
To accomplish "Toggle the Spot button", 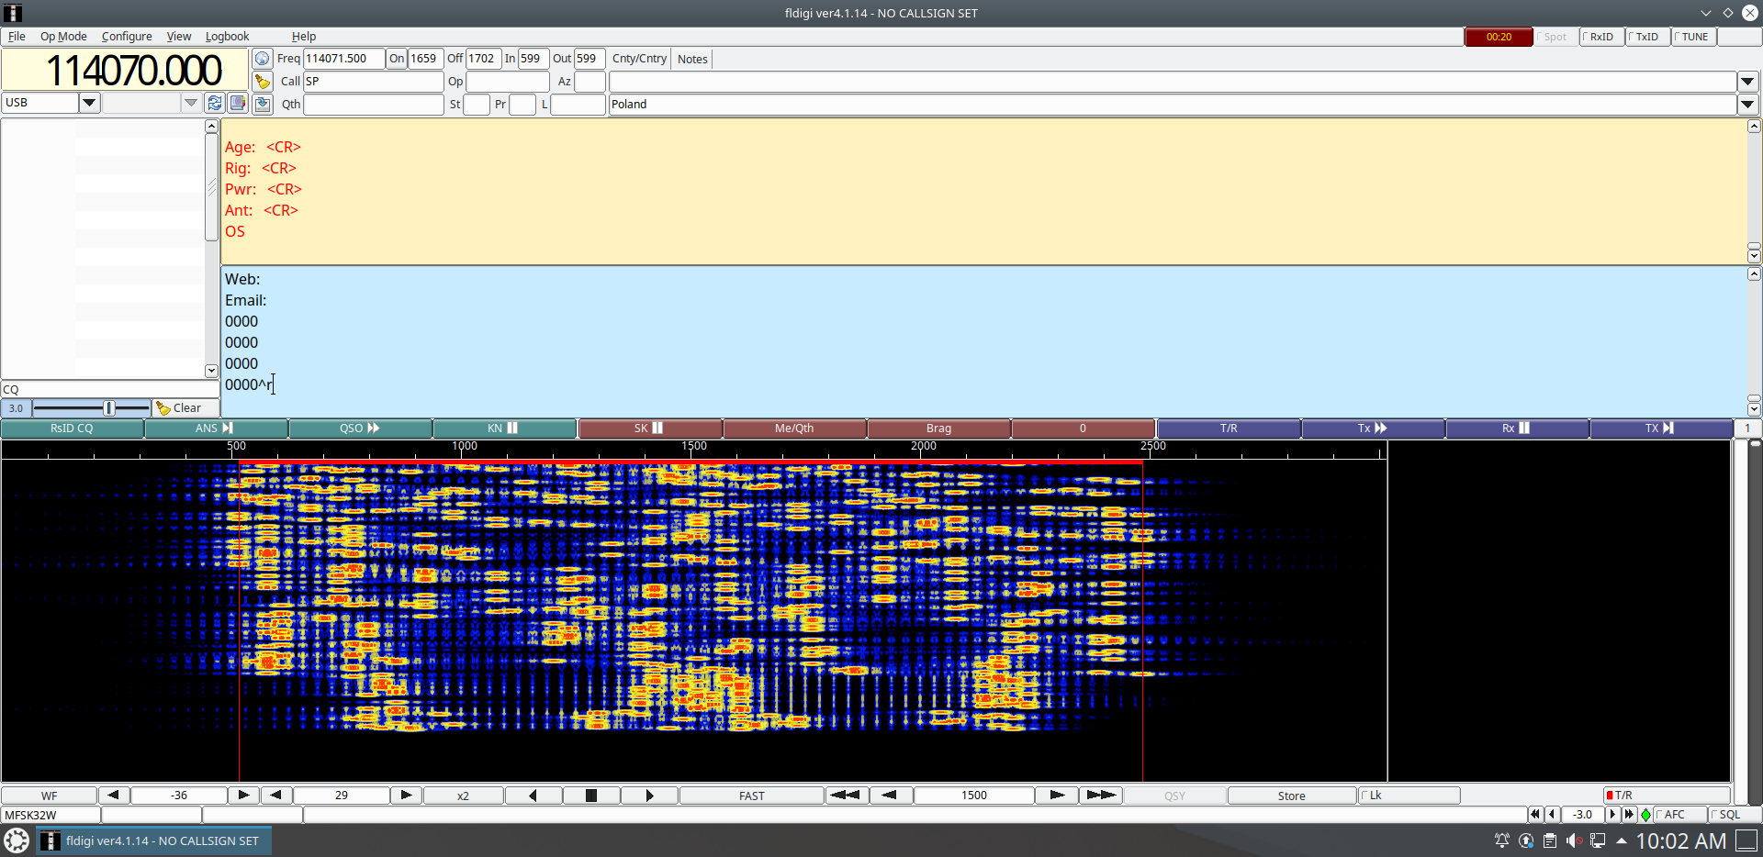I will coord(1555,37).
